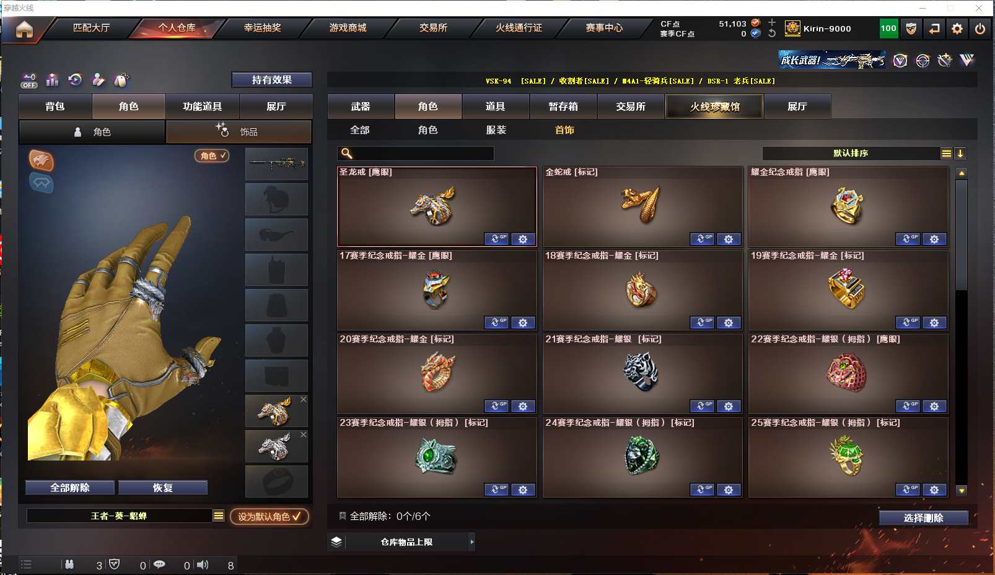Viewport: 995px width, 575px height.
Task: Expand the 仓库物品上限 arrow
Action: (472, 542)
